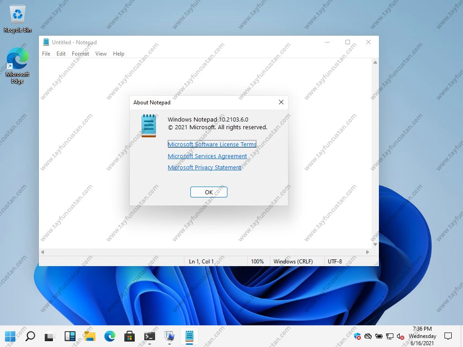Click the UTF-8 encoding status entry

point(335,262)
